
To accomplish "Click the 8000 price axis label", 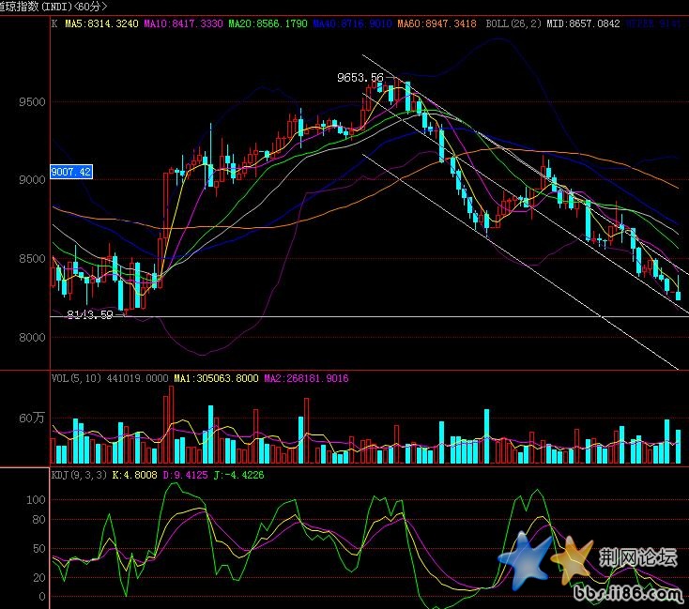I will tap(32, 337).
